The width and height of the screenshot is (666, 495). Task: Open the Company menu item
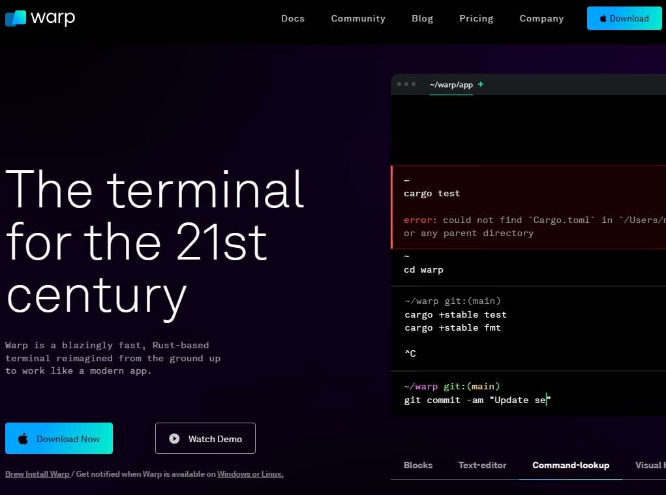point(541,18)
